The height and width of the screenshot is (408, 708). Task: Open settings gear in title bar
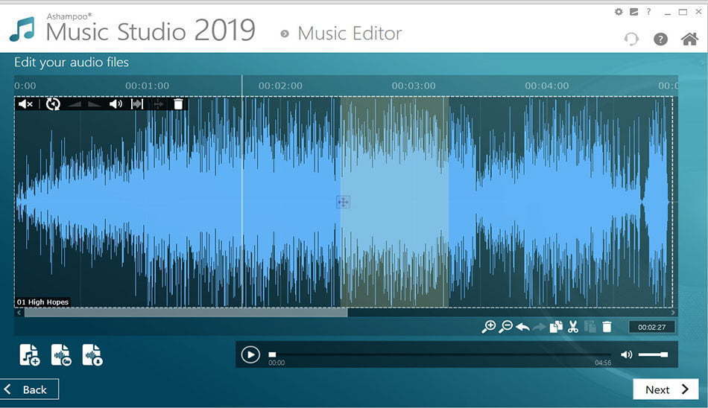(x=619, y=12)
